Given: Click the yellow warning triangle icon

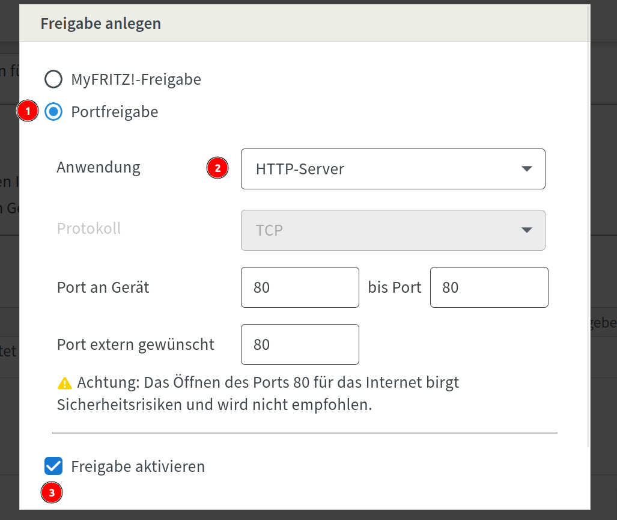Looking at the screenshot, I should click(x=64, y=383).
